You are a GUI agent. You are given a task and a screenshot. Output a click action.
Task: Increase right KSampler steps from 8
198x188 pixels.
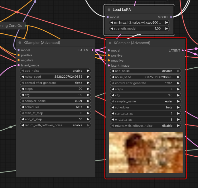tap(178, 89)
